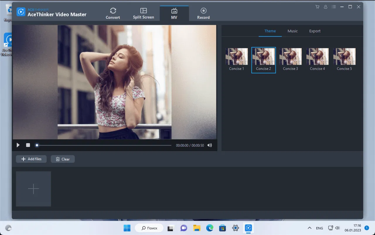Open the Split Screen mode

pyautogui.click(x=143, y=13)
